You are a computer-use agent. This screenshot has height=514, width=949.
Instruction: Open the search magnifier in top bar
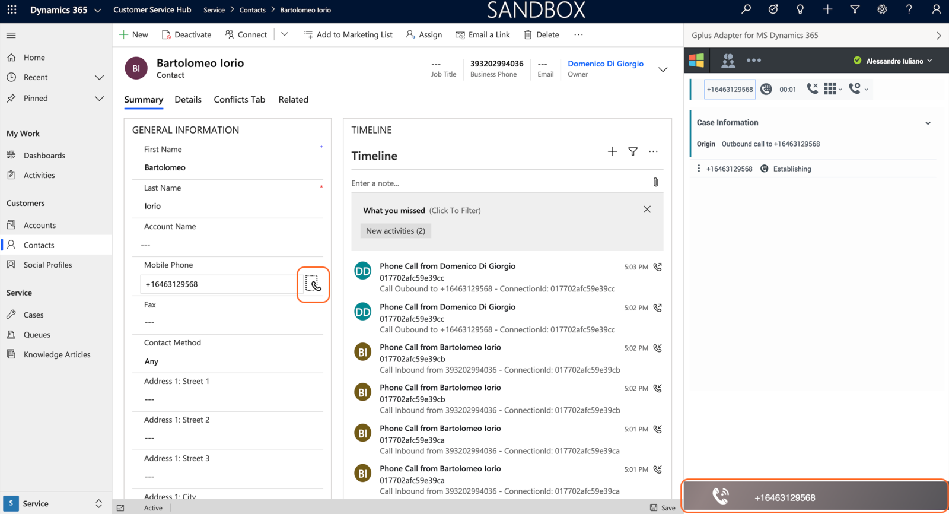(x=746, y=9)
